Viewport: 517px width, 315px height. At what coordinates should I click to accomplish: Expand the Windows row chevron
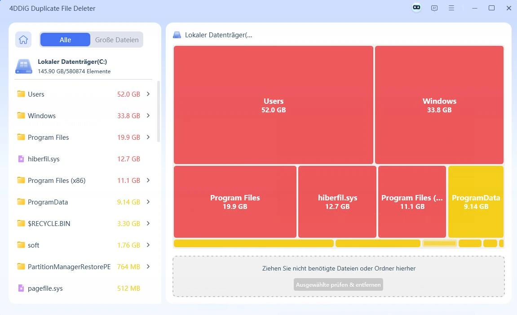tap(148, 115)
